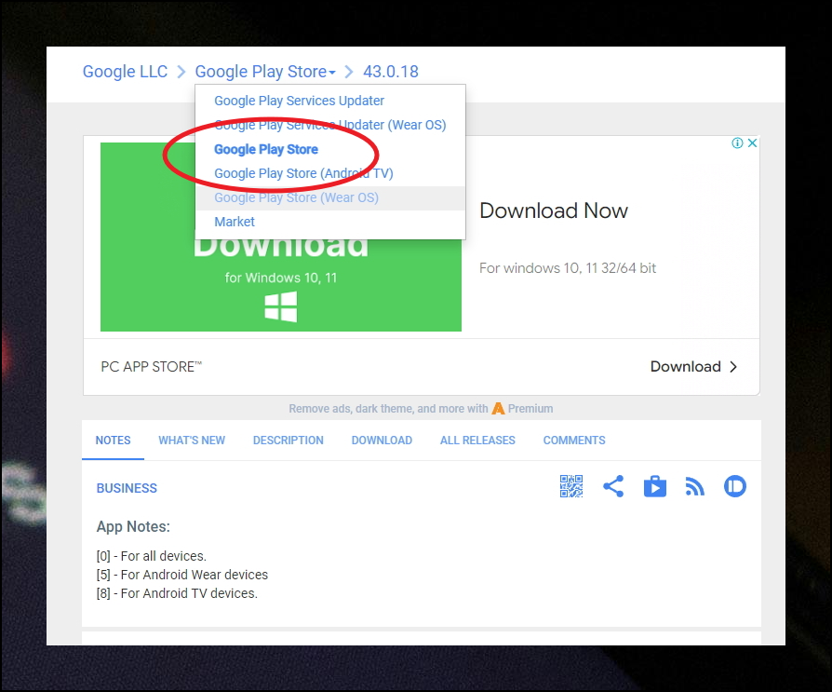The height and width of the screenshot is (692, 832).
Task: Click the breadcrumb chevron after Google LLC
Action: click(181, 72)
